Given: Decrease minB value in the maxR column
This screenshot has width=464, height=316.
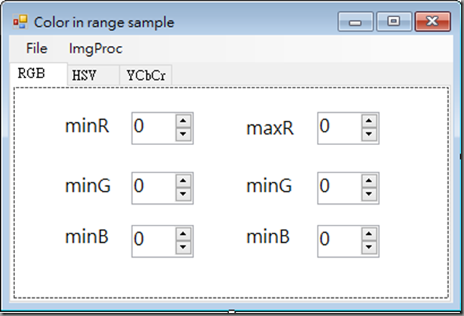Looking at the screenshot, I should coord(368,248).
